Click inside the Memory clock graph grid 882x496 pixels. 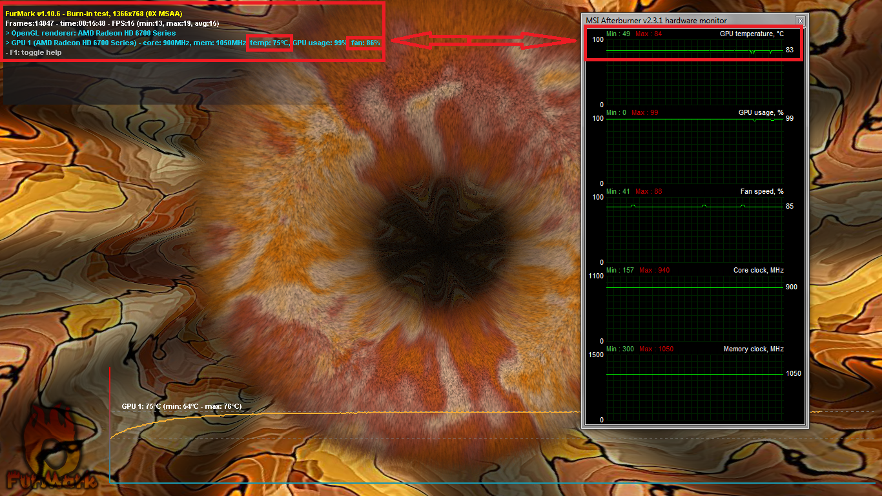(x=694, y=387)
